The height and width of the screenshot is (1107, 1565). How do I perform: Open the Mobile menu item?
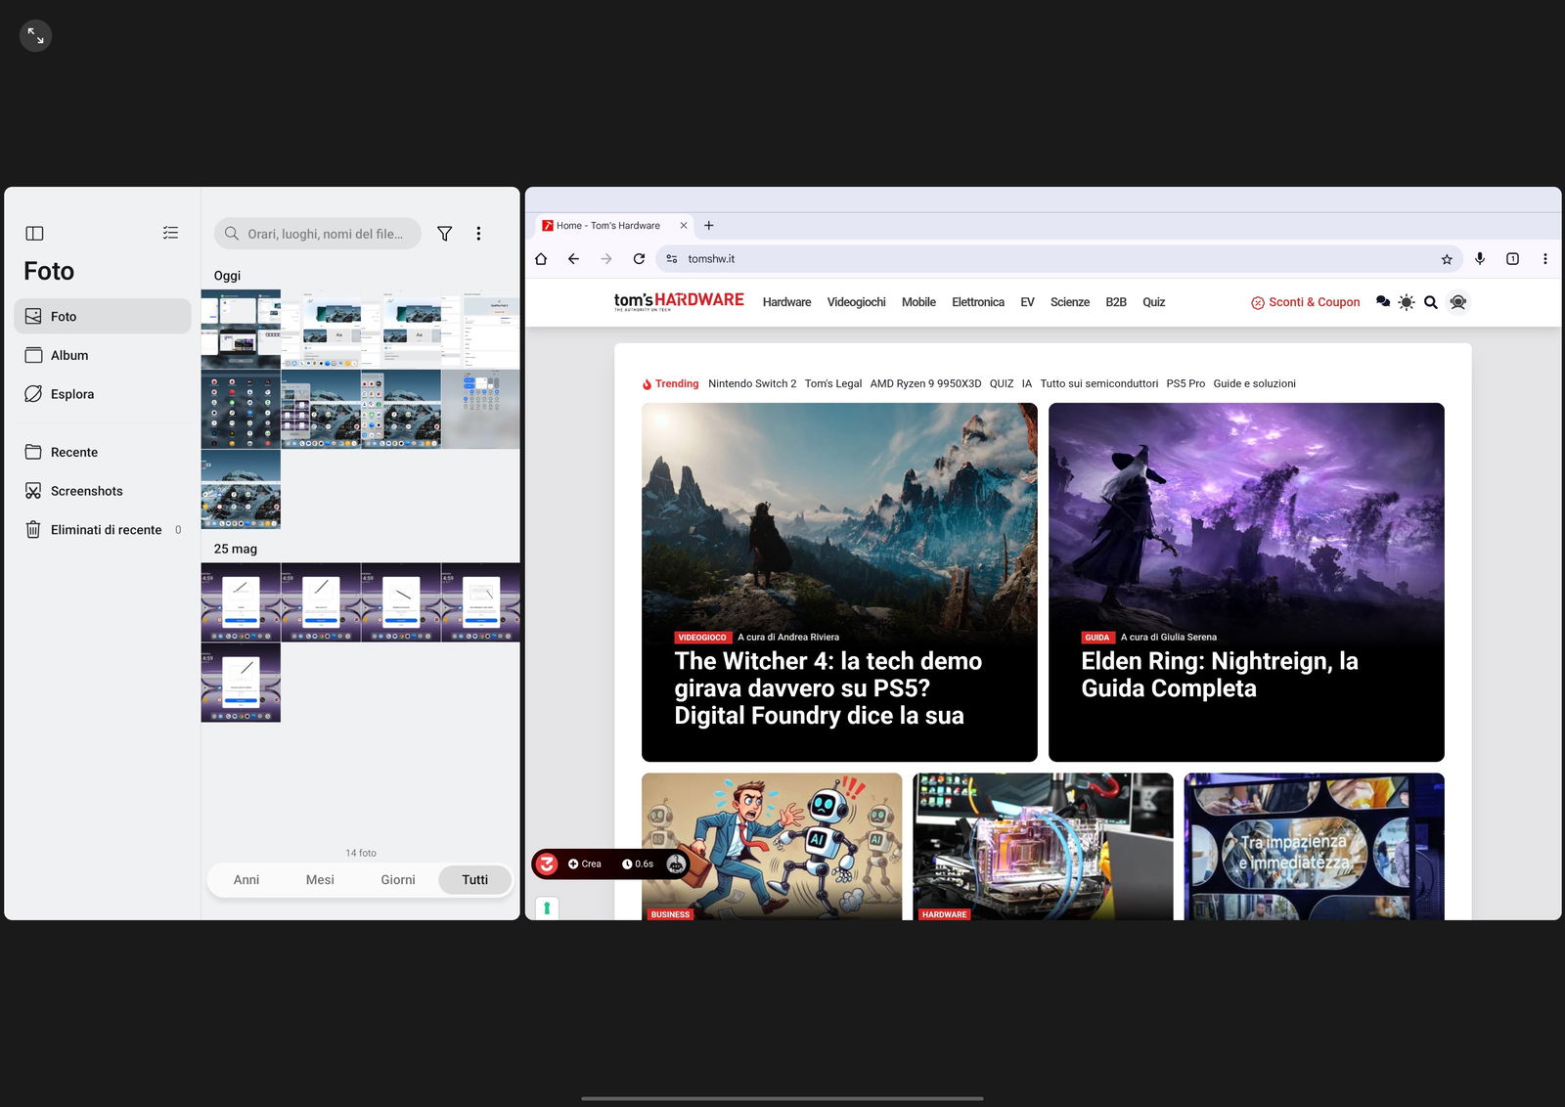coord(918,302)
